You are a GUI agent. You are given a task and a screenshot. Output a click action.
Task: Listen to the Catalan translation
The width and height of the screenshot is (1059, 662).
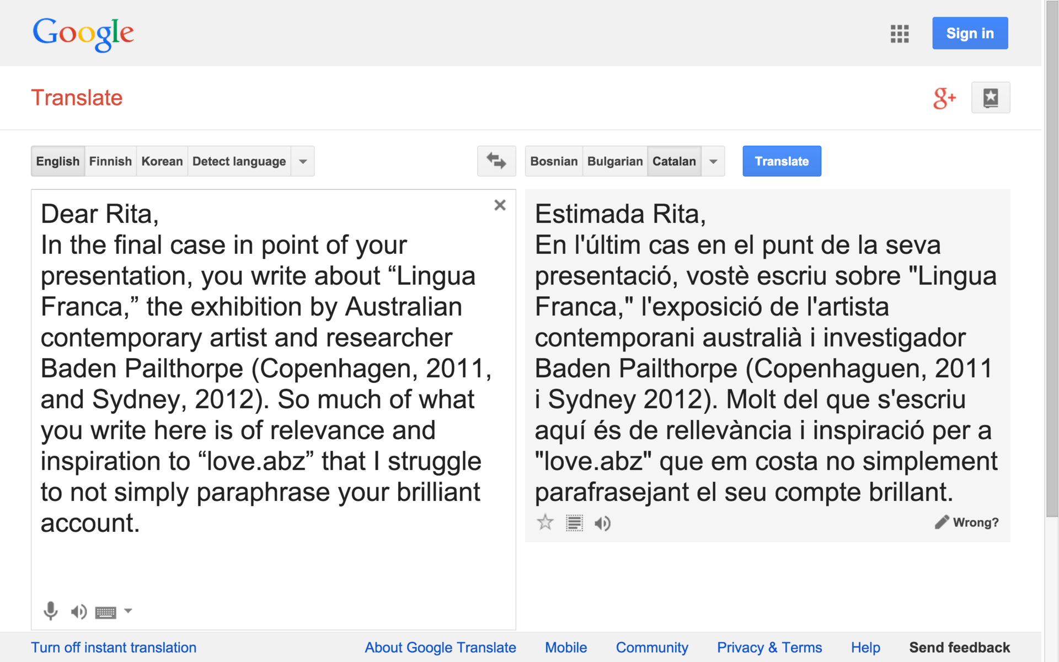click(x=602, y=523)
